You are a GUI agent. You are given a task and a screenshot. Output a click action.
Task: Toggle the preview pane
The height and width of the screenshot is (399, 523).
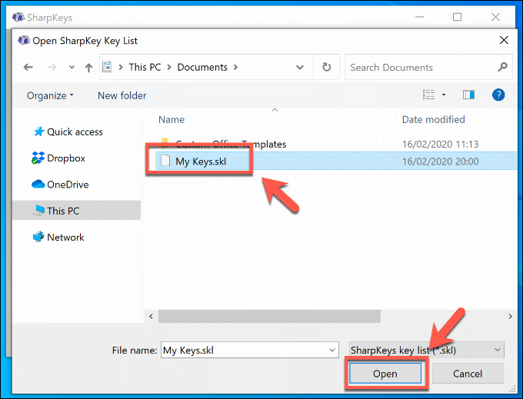(x=468, y=95)
